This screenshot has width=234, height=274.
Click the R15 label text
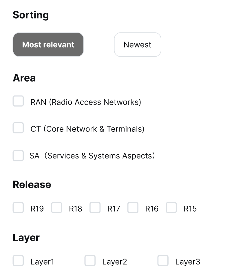[x=190, y=209]
